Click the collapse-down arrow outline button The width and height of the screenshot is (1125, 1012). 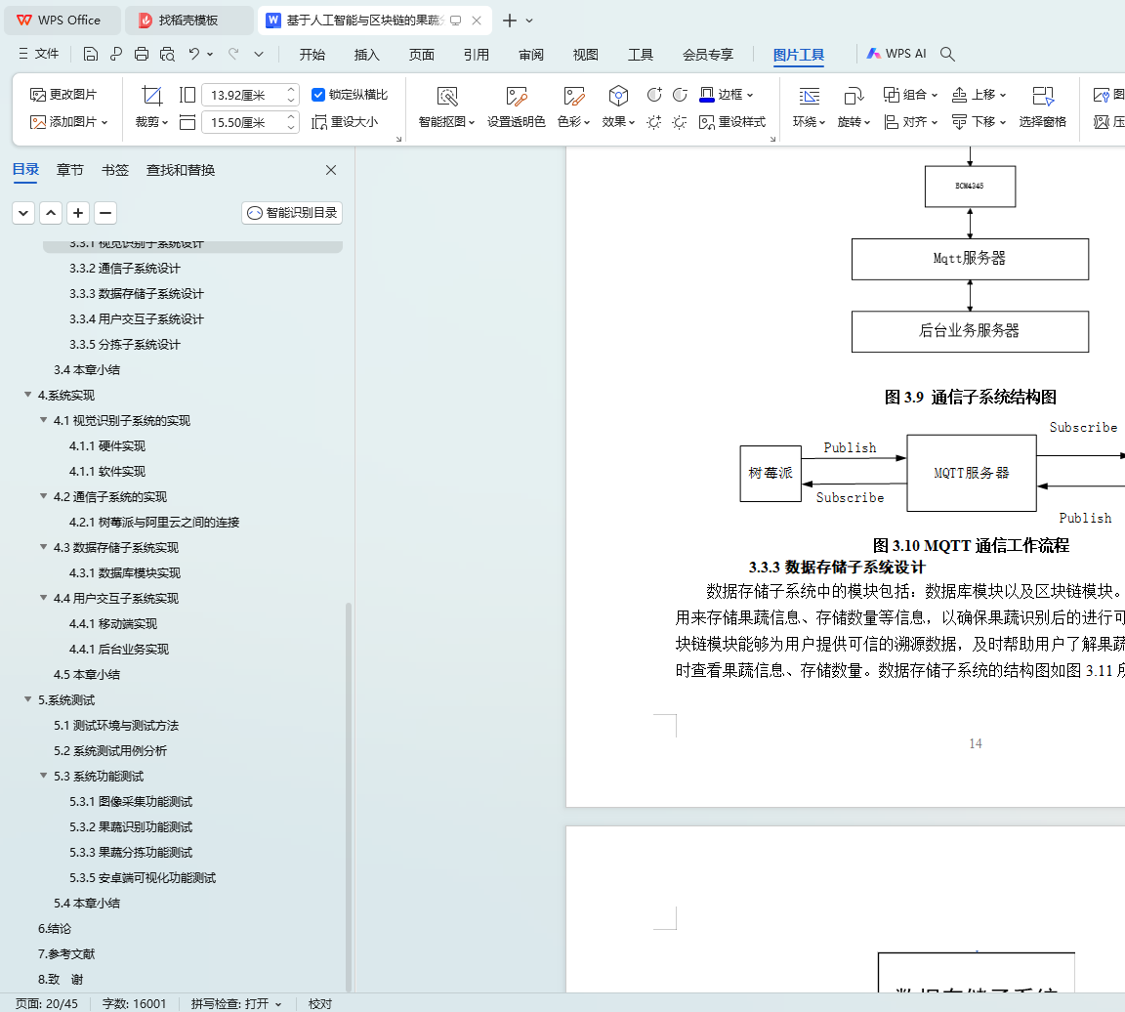pos(23,213)
